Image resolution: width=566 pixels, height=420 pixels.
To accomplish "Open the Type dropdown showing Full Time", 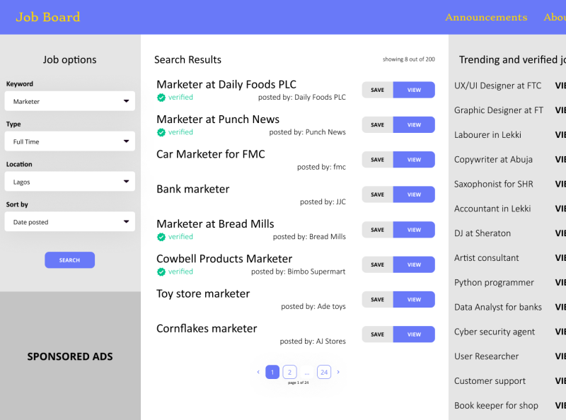I will (x=69, y=141).
